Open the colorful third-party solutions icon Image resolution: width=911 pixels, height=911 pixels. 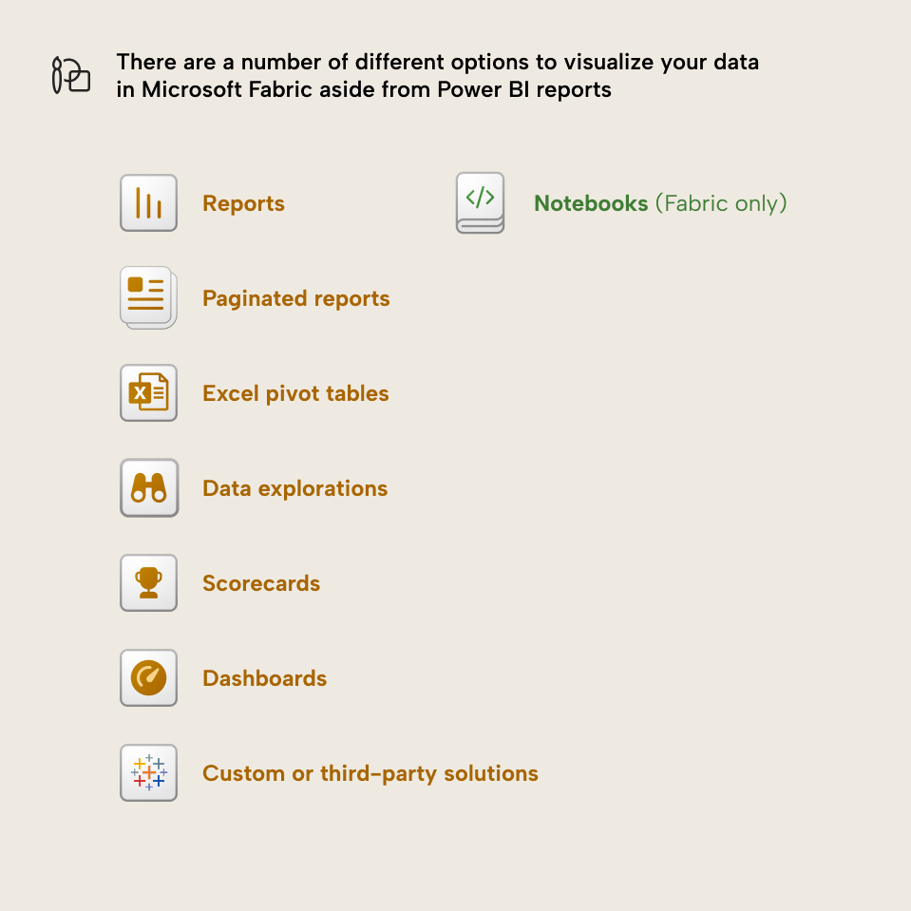pos(148,772)
